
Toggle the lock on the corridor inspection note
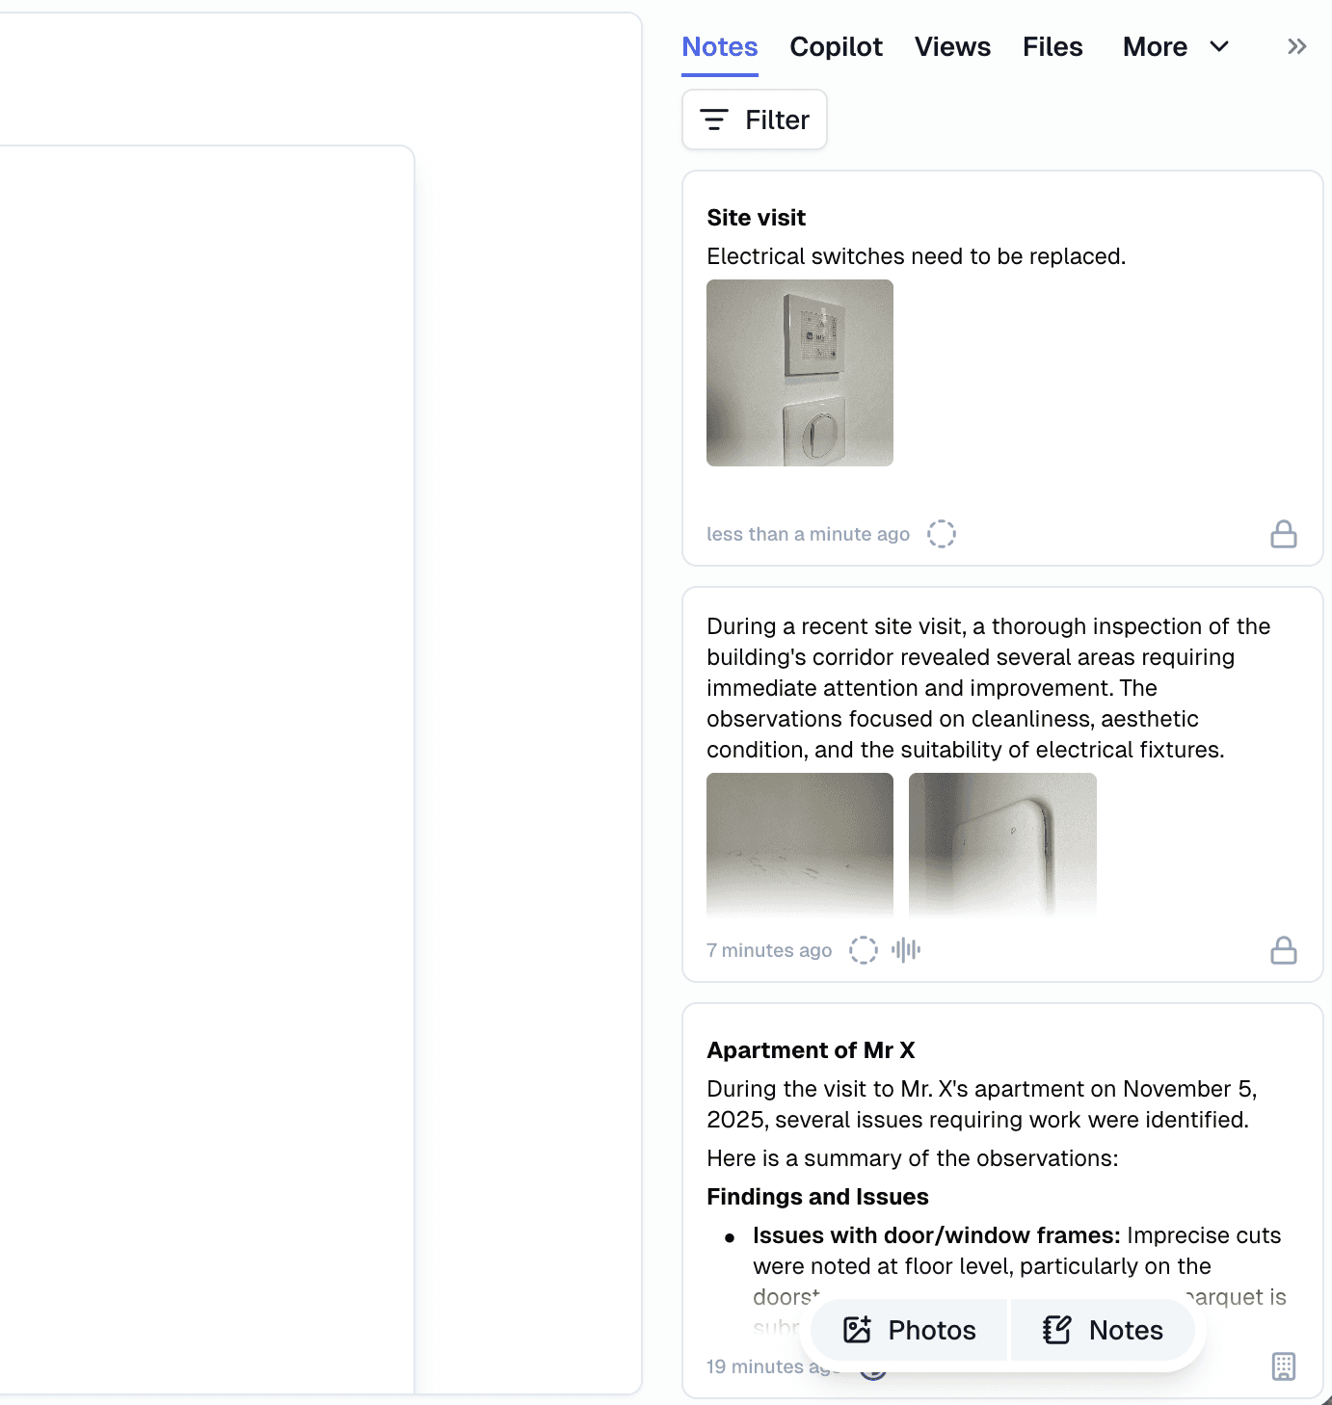[1283, 951]
